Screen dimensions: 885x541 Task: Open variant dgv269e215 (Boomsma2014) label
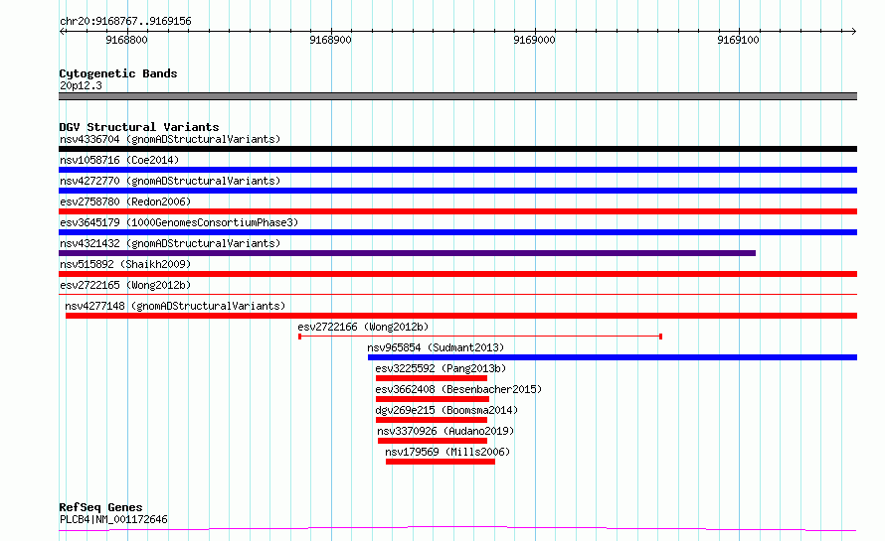pos(446,410)
